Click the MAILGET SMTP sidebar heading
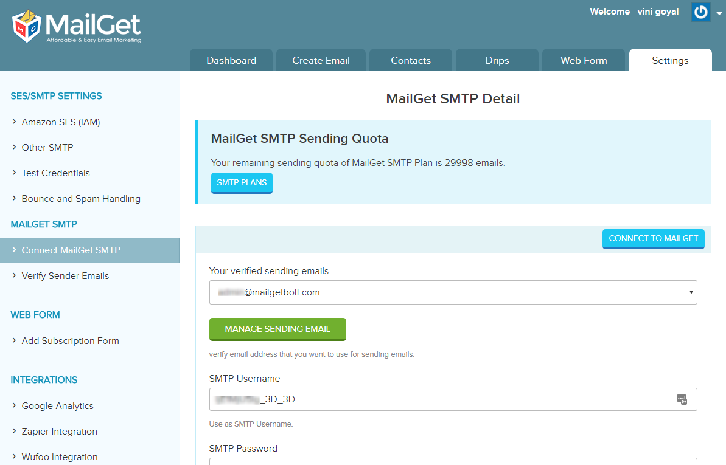The image size is (726, 465). (44, 224)
